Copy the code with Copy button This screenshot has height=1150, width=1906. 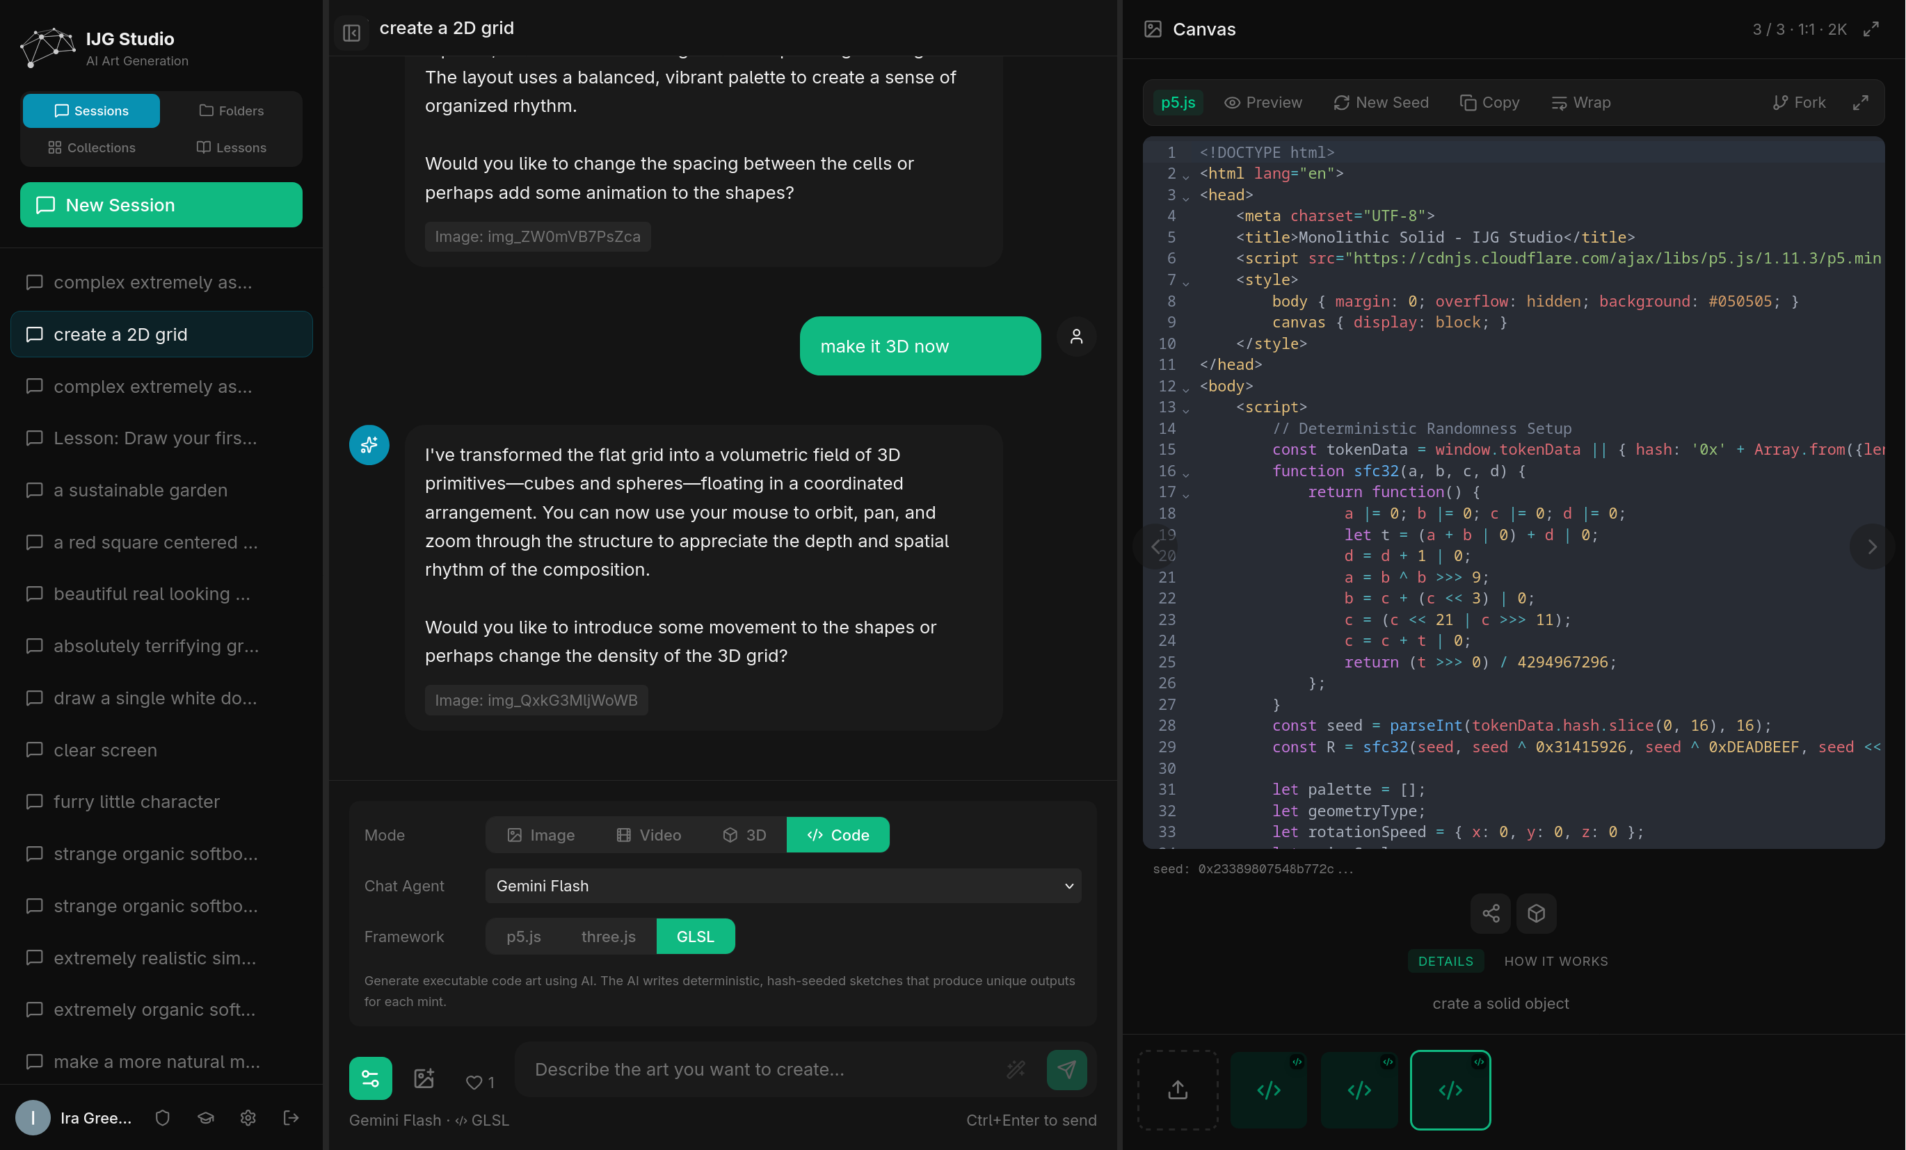[1490, 103]
